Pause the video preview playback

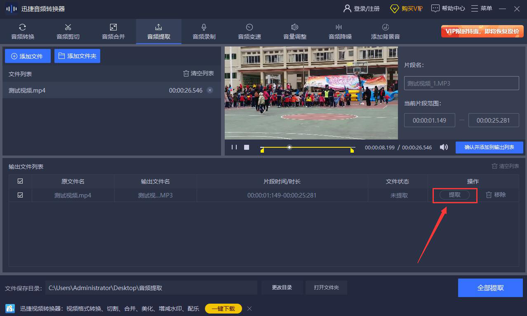tap(234, 147)
